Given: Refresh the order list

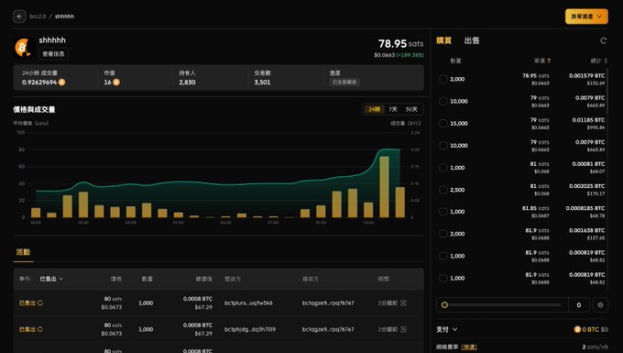Looking at the screenshot, I should pos(603,40).
